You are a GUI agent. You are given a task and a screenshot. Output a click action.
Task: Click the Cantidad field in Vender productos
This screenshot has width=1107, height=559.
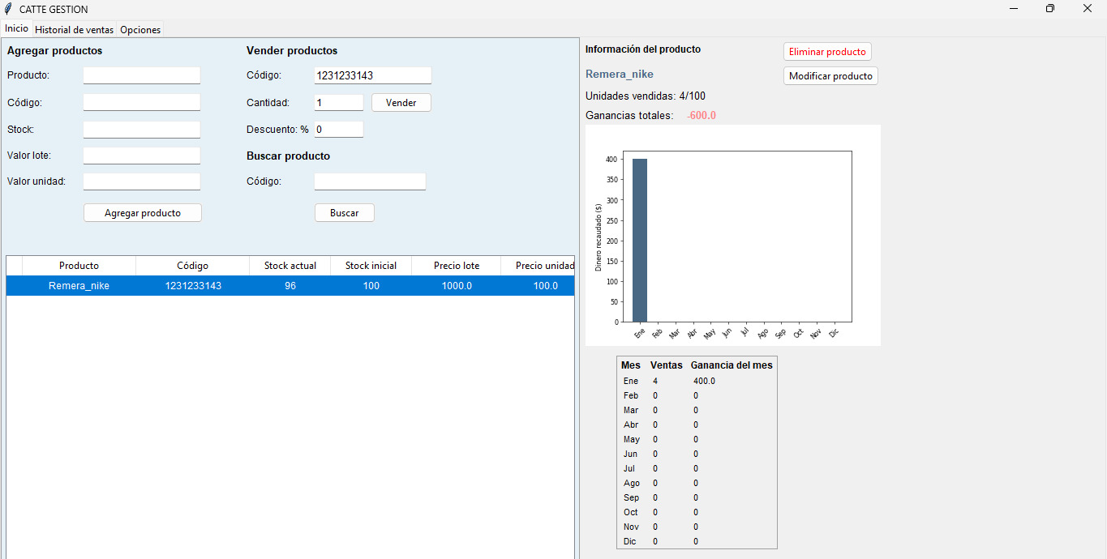(338, 103)
